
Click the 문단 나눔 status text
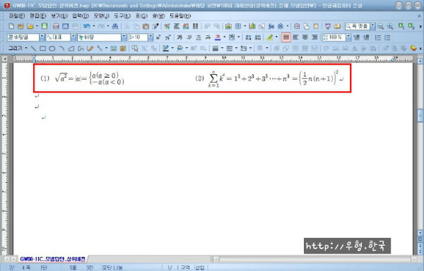[112, 267]
